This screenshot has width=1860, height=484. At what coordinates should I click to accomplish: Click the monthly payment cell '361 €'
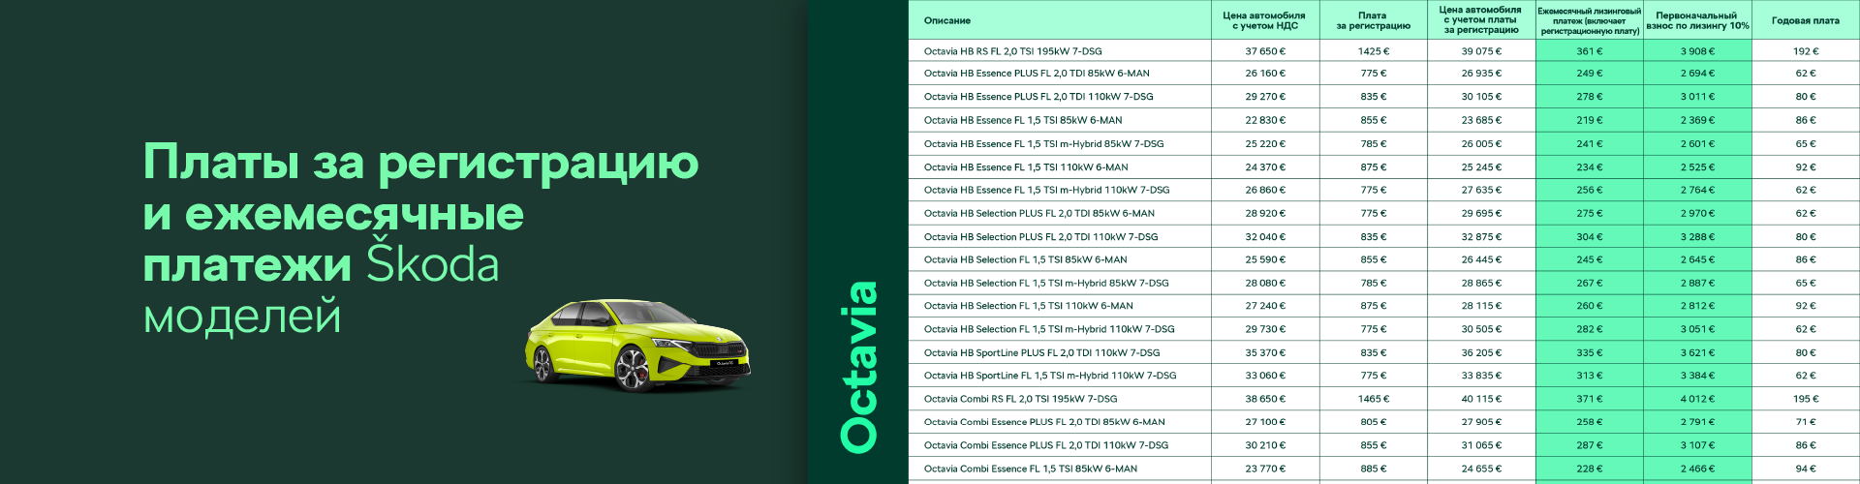1589,51
